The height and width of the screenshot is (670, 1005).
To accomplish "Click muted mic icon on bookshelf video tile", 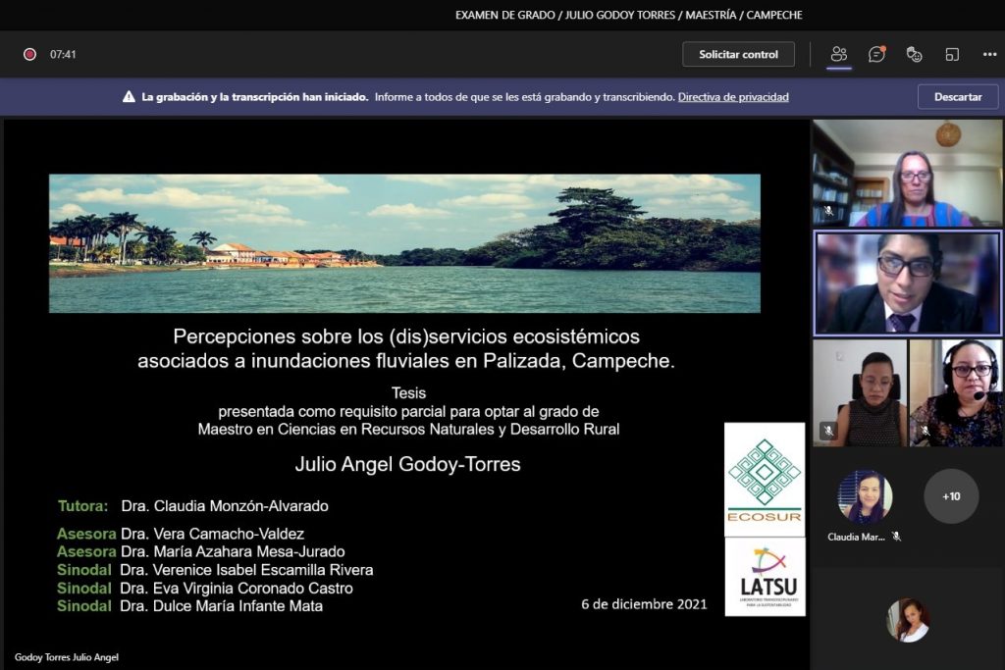I will click(828, 211).
